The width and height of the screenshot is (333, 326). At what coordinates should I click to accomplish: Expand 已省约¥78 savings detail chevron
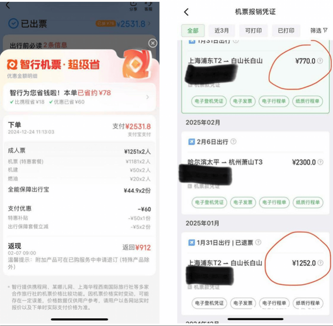click(148, 97)
